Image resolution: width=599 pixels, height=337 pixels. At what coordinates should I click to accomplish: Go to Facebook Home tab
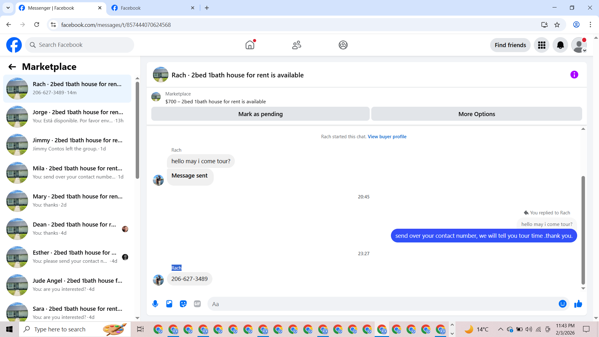(x=250, y=45)
